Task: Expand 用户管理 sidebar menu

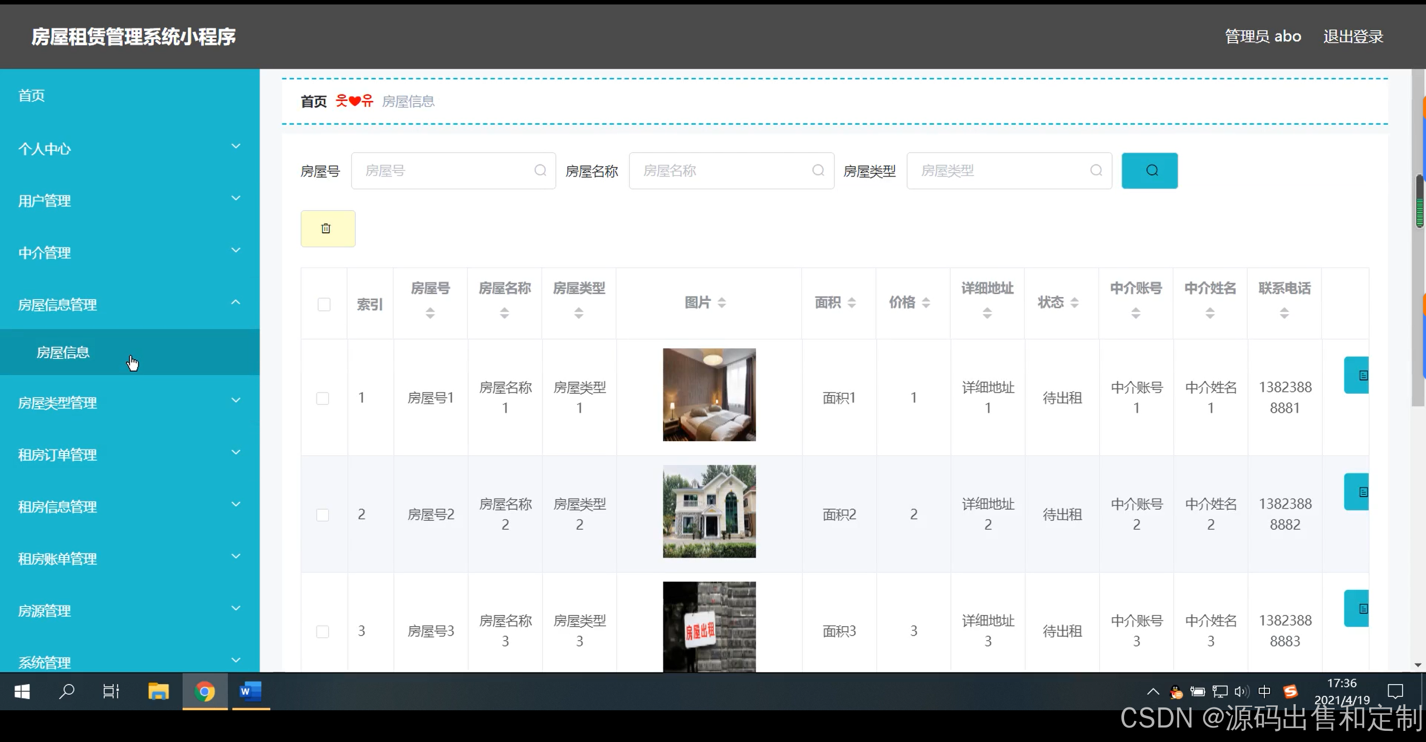Action: pyautogui.click(x=129, y=201)
